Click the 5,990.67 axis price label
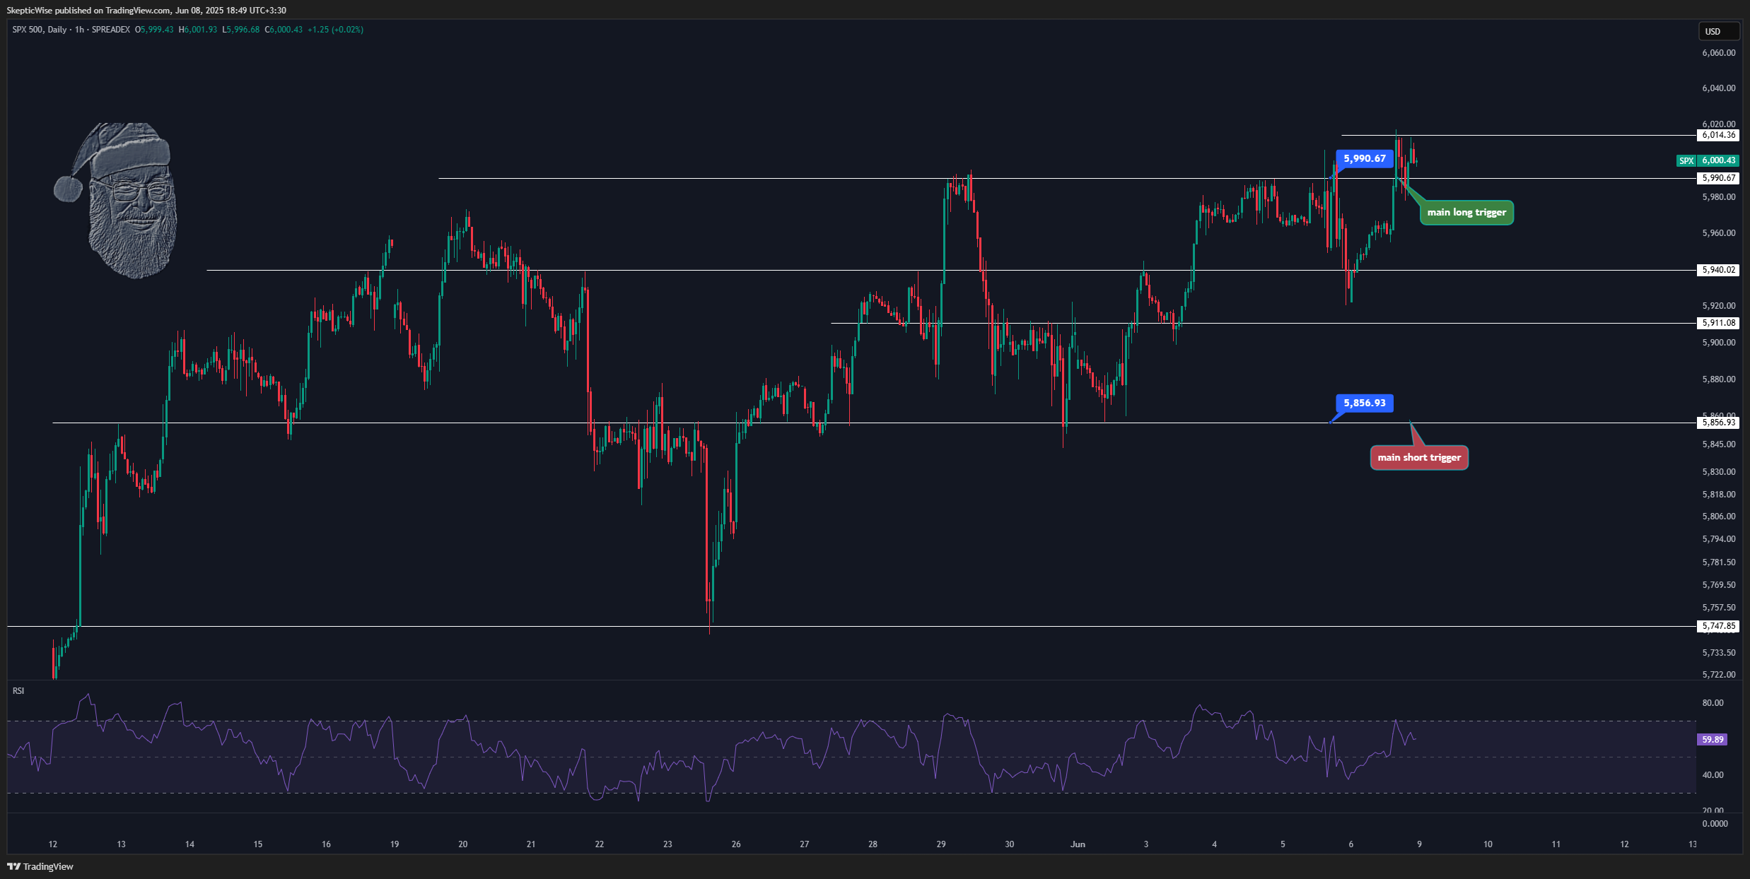This screenshot has height=879, width=1750. coord(1718,178)
